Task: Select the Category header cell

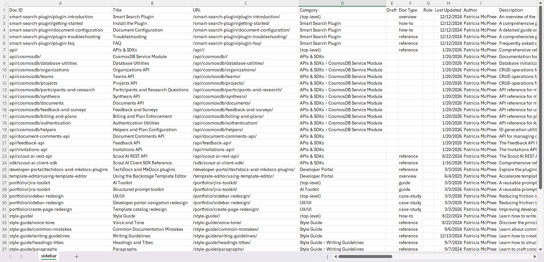Action: pos(342,10)
